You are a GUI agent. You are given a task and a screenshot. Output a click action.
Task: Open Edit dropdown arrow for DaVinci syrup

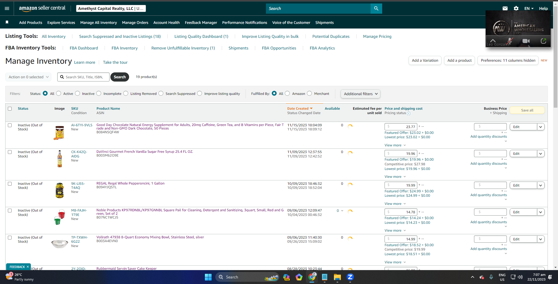(541, 154)
